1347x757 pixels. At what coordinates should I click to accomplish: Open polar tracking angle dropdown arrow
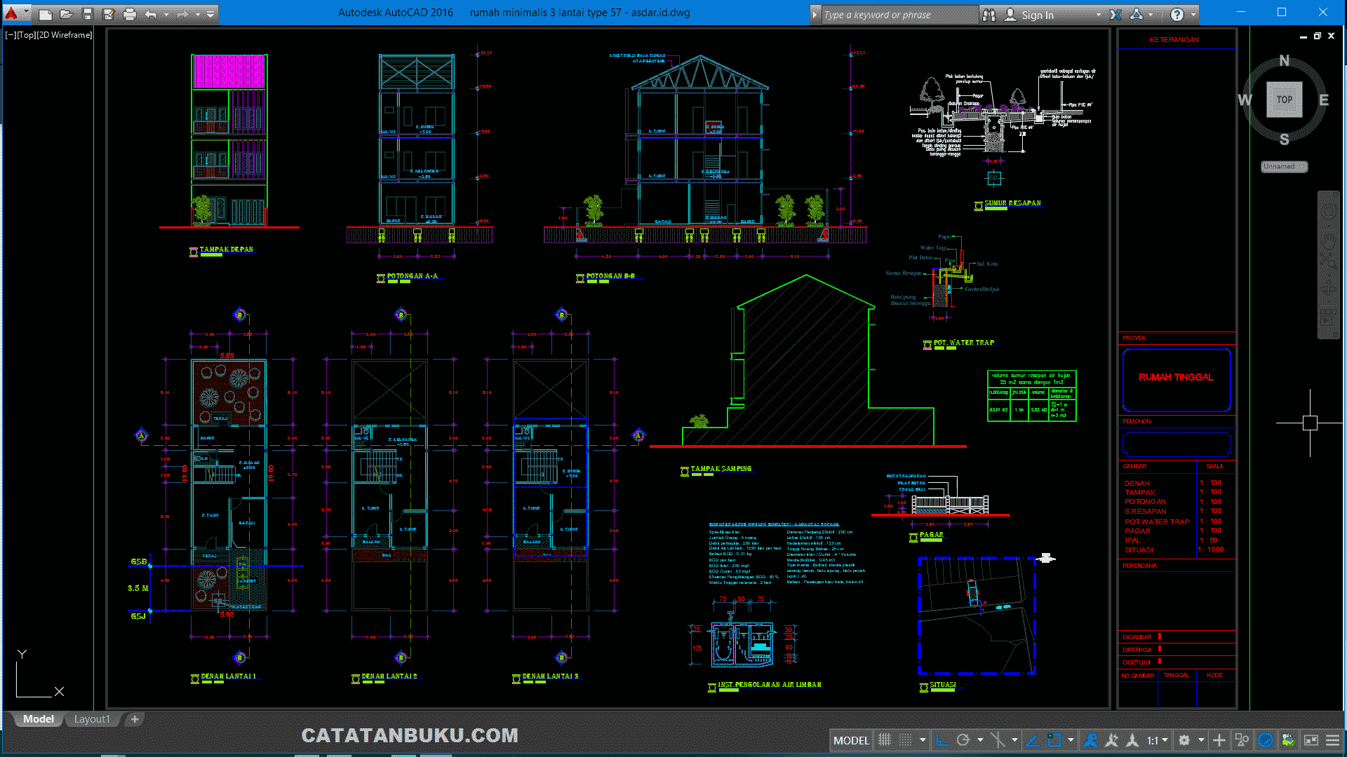pos(980,740)
